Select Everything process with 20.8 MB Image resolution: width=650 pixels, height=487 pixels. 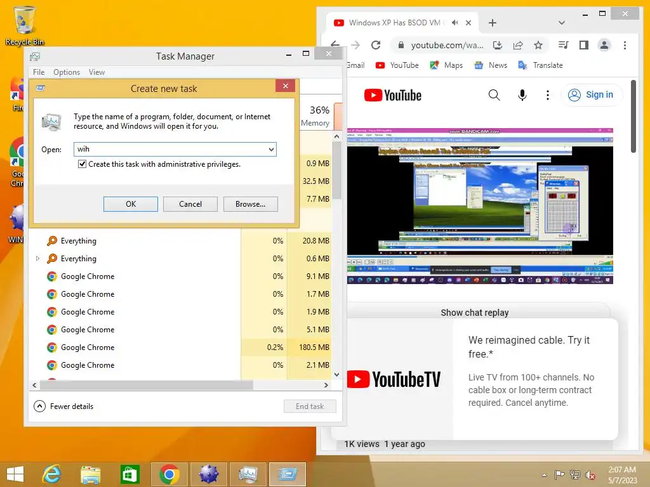click(x=180, y=240)
